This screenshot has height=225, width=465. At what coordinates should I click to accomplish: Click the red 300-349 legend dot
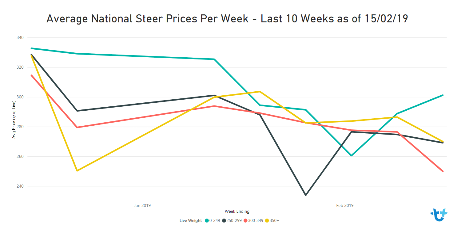click(x=245, y=220)
